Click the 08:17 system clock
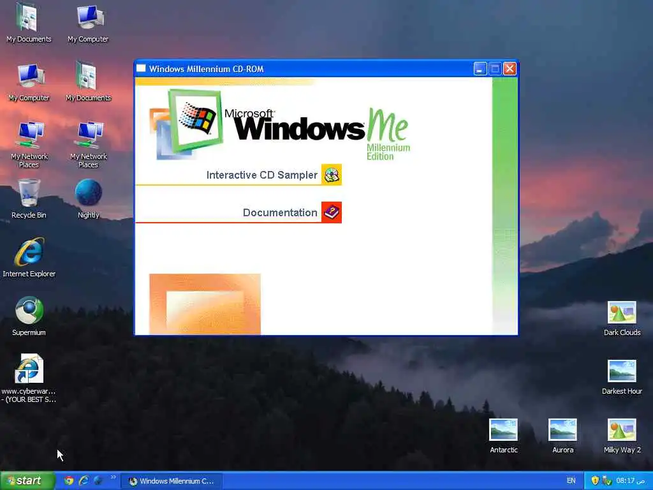The height and width of the screenshot is (490, 653). point(631,480)
